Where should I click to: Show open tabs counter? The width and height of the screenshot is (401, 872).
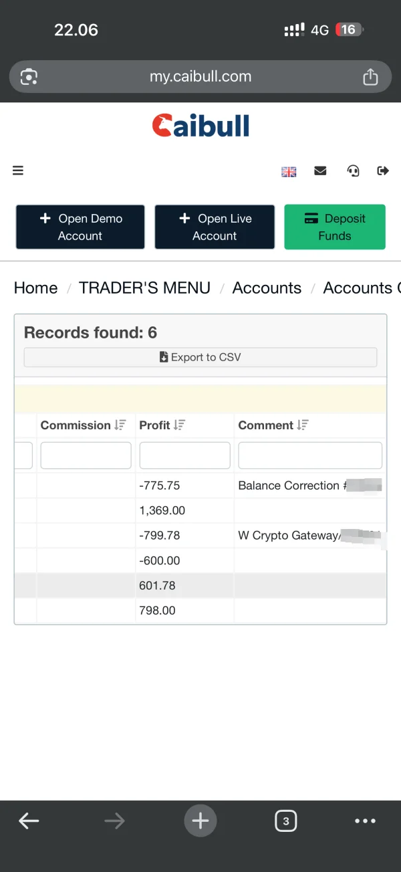click(x=286, y=821)
